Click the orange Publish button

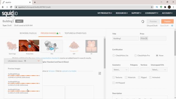[167, 21]
